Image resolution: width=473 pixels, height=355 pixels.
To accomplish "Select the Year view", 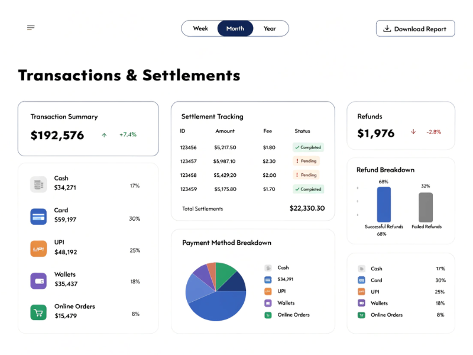I will pyautogui.click(x=270, y=28).
